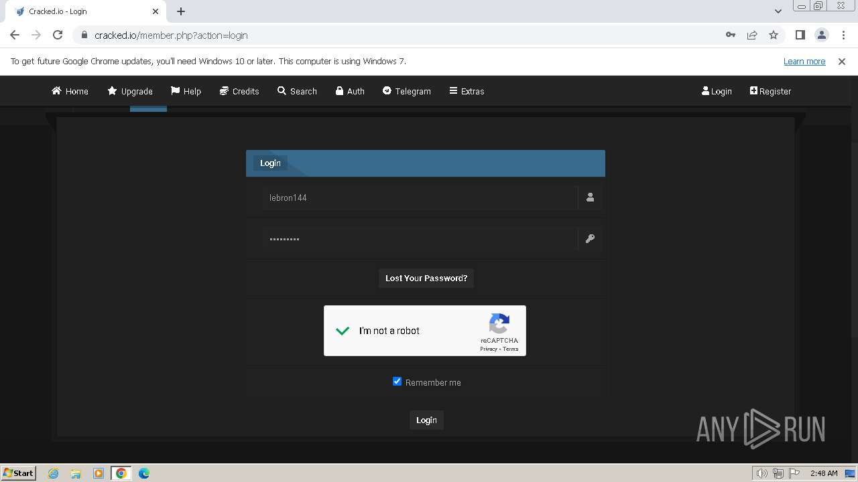Open a new tab with the plus button

pos(181,11)
